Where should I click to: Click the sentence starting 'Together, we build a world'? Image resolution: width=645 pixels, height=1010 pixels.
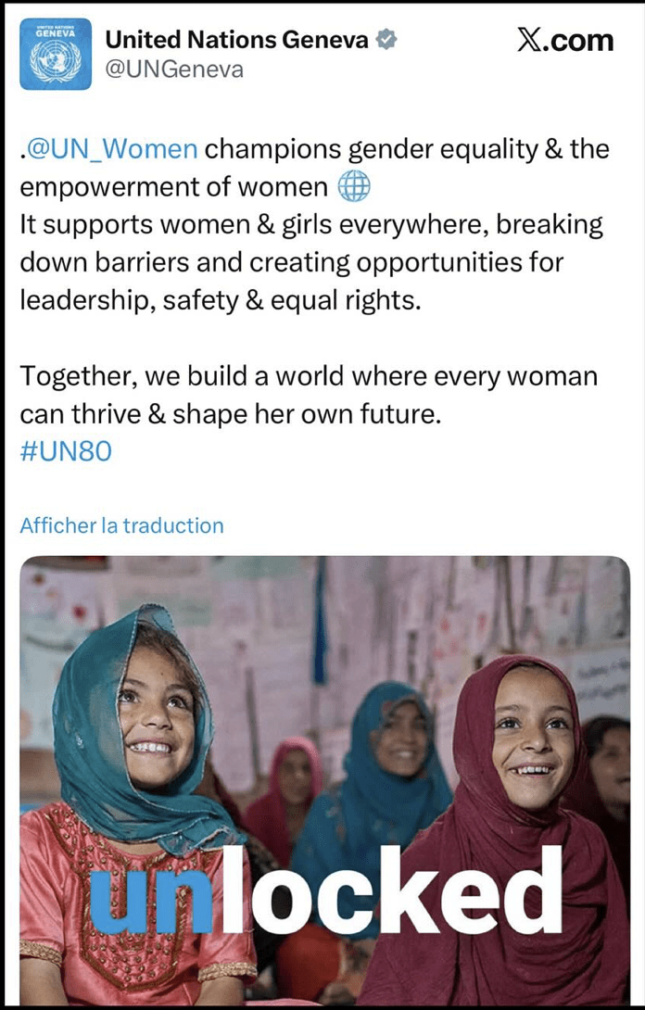click(309, 377)
